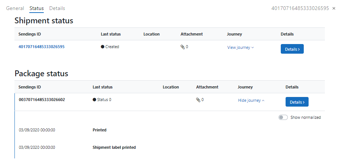Image resolution: width=339 pixels, height=161 pixels.
Task: Click the shipment number in the top-right header
Action: [x=300, y=8]
